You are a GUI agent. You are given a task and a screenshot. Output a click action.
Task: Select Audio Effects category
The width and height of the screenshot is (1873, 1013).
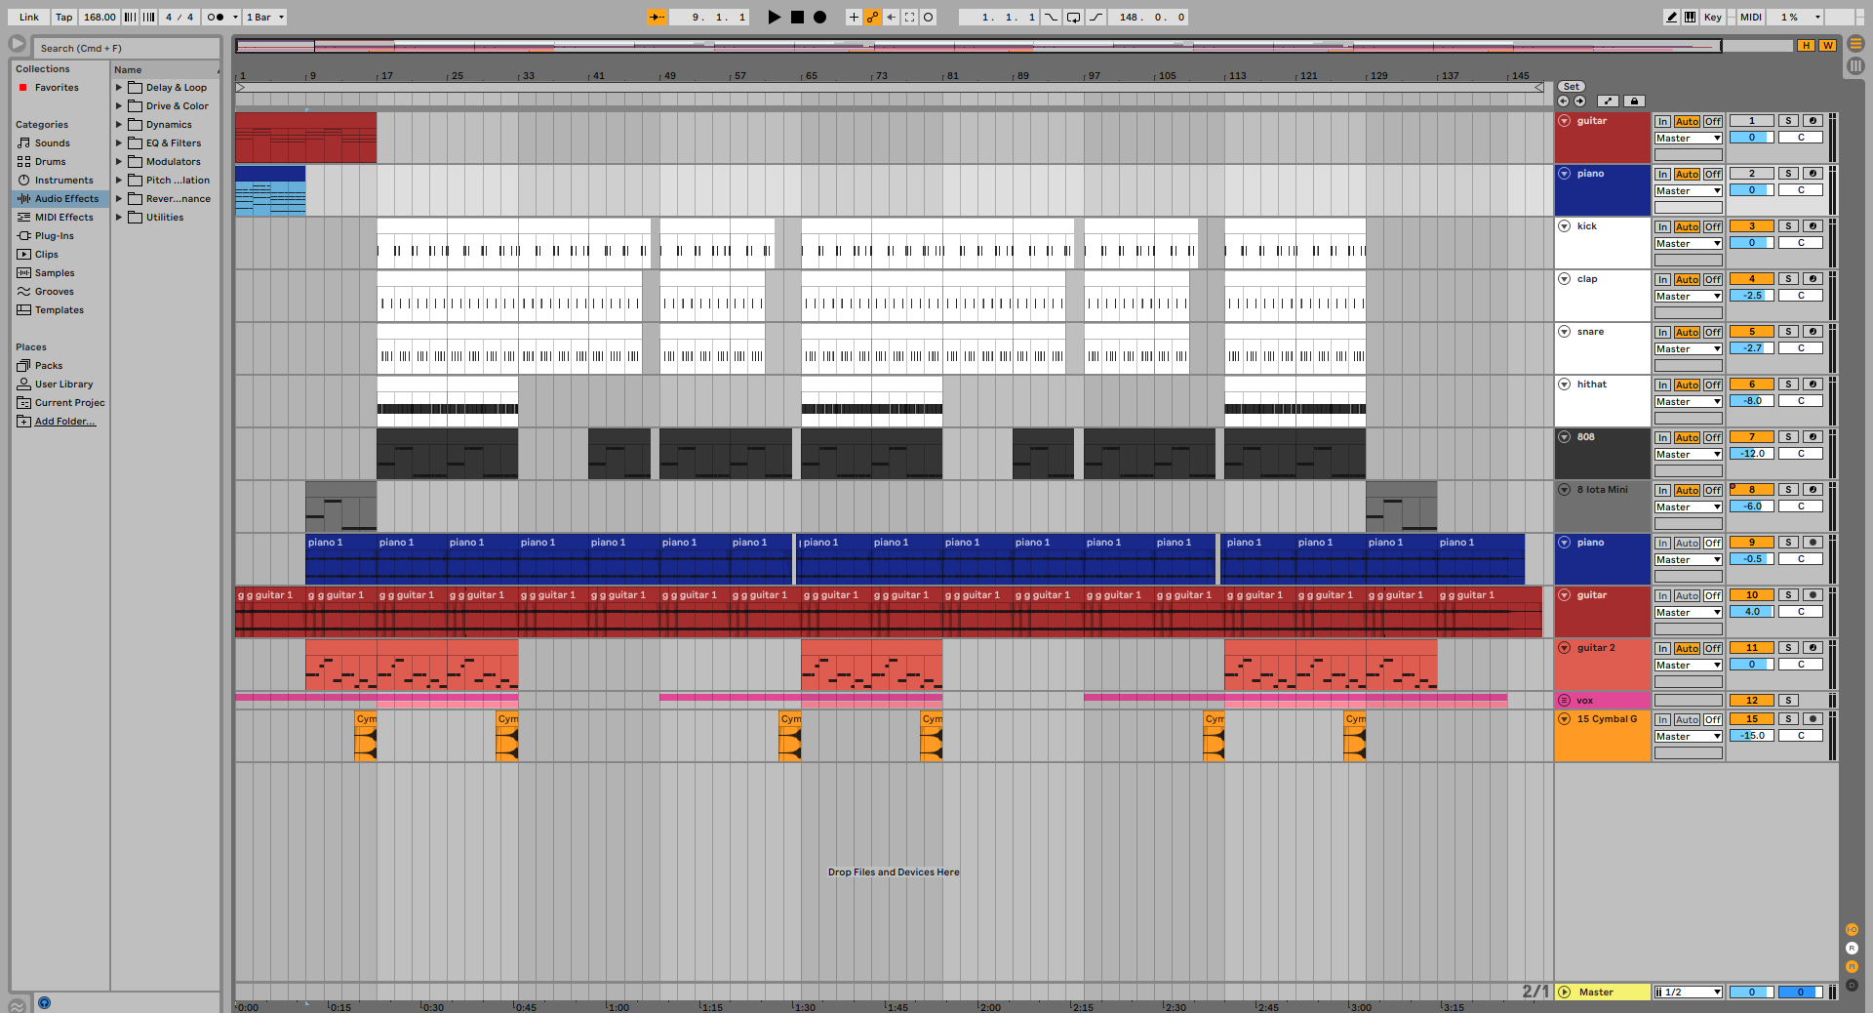coord(60,198)
